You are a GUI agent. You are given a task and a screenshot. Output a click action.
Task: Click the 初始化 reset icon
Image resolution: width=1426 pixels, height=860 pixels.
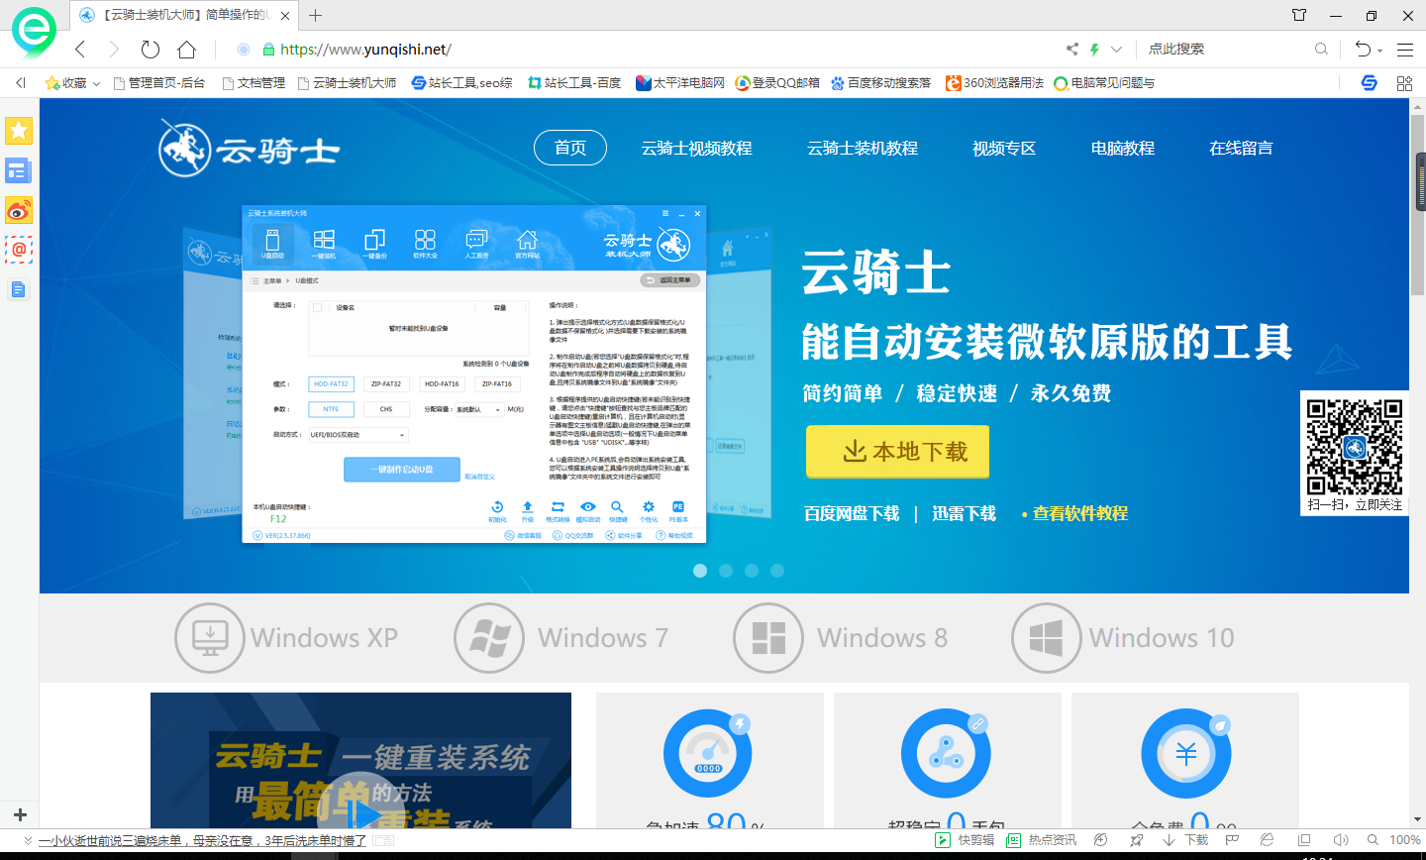coord(497,509)
